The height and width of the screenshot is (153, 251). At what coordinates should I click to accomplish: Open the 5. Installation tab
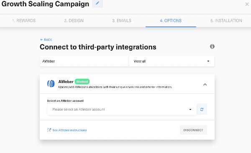(x=226, y=21)
